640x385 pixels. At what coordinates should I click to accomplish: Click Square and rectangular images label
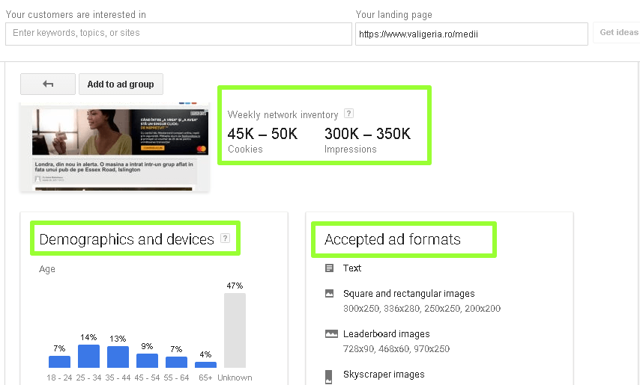[x=409, y=294]
